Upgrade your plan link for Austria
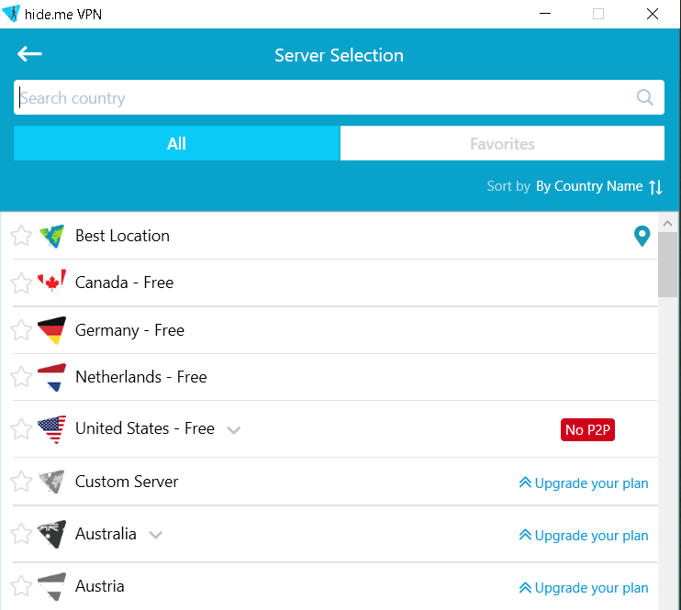This screenshot has height=610, width=681. (x=584, y=587)
